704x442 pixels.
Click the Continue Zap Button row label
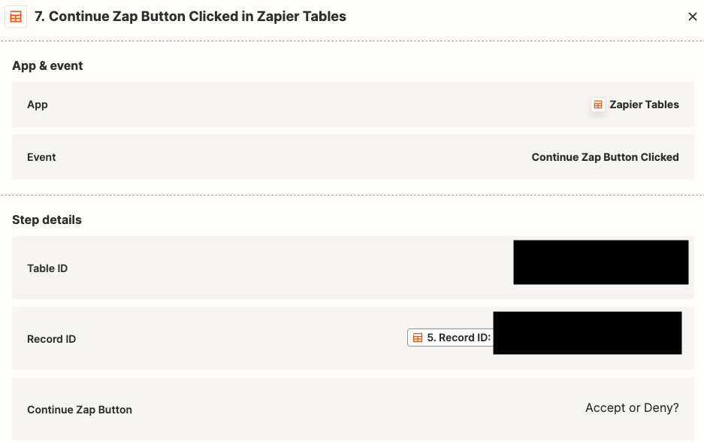pyautogui.click(x=80, y=410)
